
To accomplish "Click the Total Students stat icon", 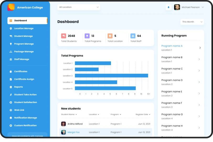I will [x=63, y=36].
